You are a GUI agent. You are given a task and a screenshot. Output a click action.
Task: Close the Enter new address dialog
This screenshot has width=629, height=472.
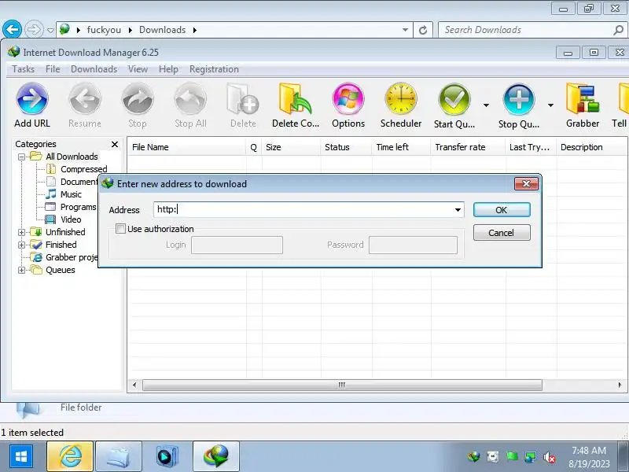tap(526, 184)
